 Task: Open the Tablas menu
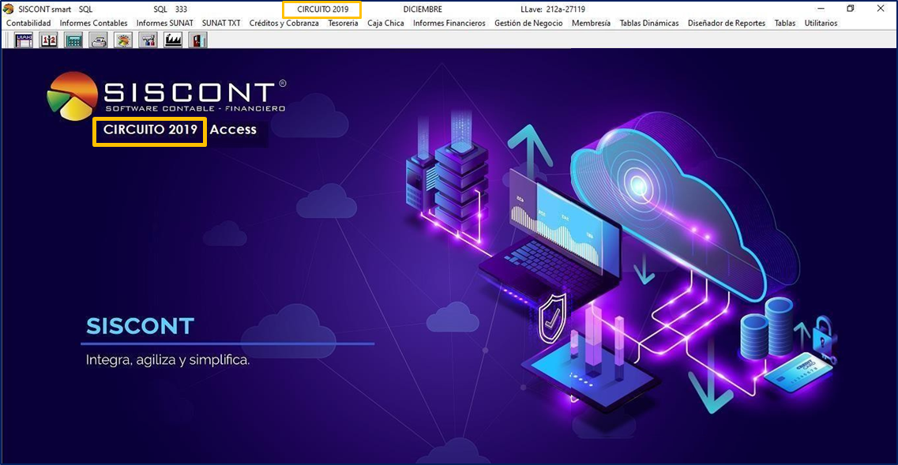click(784, 23)
